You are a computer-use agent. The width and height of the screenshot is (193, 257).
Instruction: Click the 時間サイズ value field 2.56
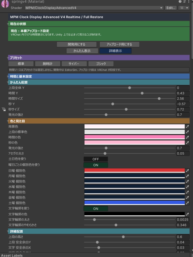(183, 99)
